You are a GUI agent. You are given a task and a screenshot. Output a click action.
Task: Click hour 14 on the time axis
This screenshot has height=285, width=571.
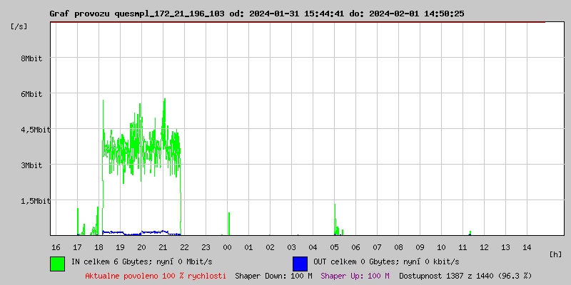(527, 247)
